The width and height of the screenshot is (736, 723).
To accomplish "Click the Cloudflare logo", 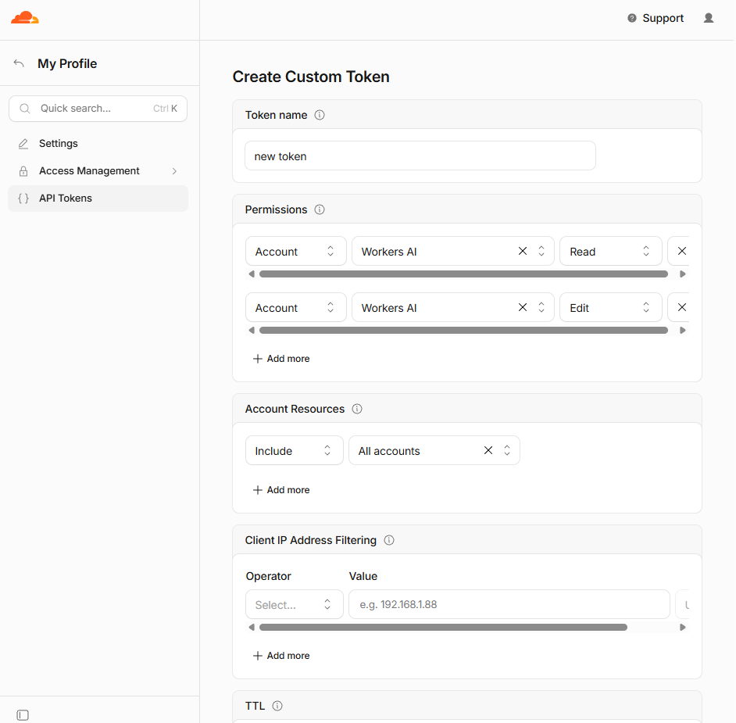I will pos(25,18).
